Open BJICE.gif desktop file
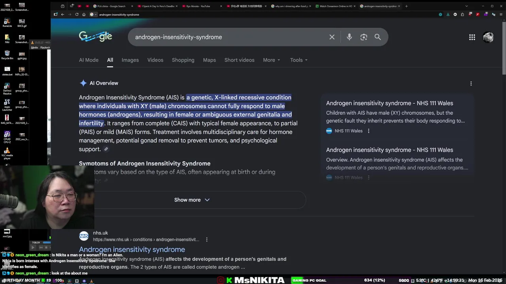The width and height of the screenshot is (506, 284). pyautogui.click(x=22, y=22)
